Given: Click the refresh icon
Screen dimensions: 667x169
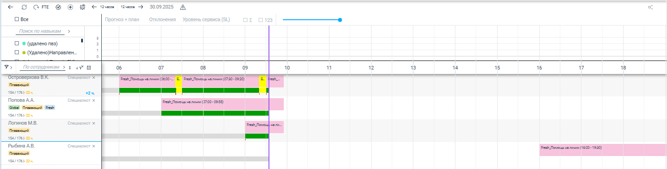Looking at the screenshot, I should (x=24, y=7).
